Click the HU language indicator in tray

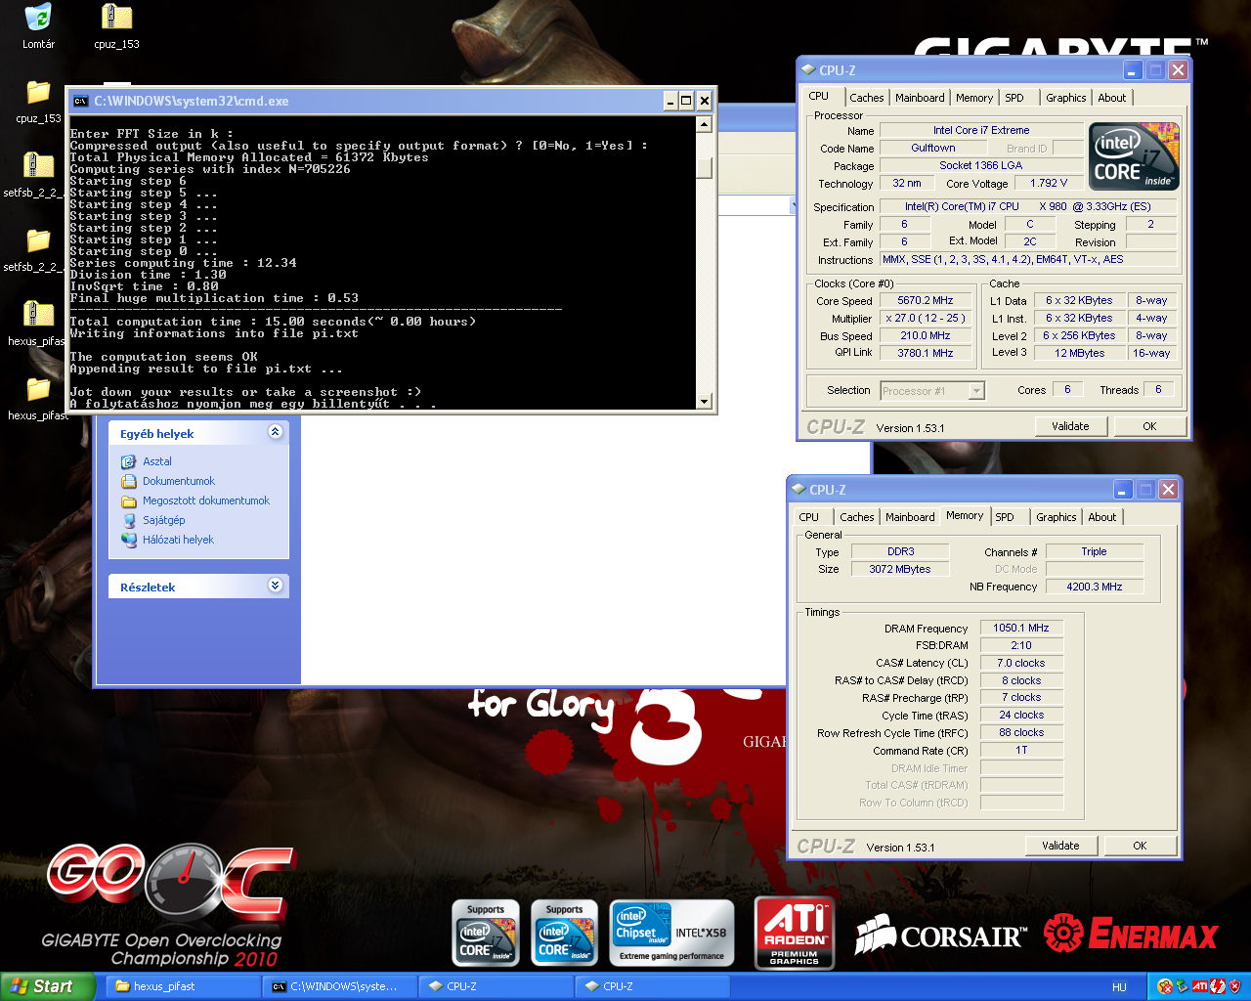(1119, 987)
